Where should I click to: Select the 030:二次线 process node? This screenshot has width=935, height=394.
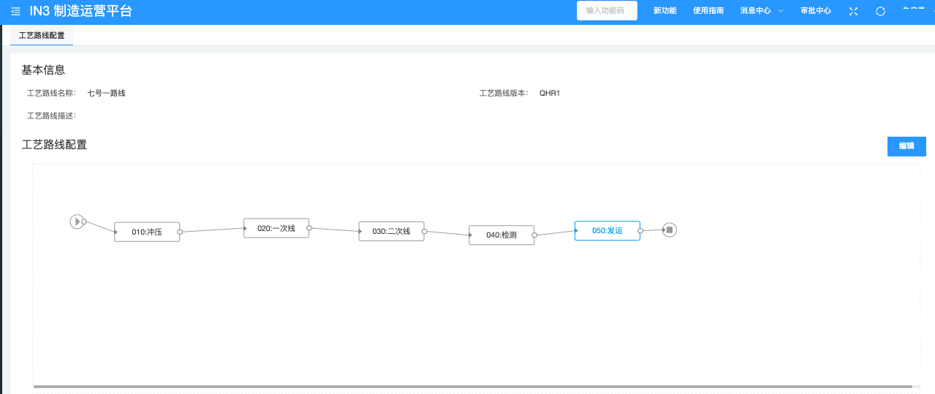(x=391, y=231)
